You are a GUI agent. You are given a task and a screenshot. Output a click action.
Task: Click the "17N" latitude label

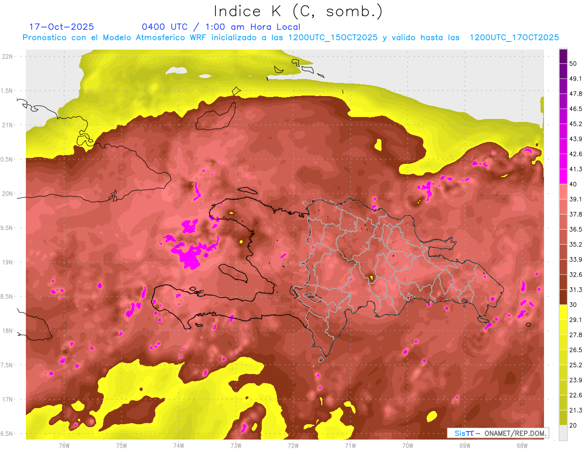[7, 400]
